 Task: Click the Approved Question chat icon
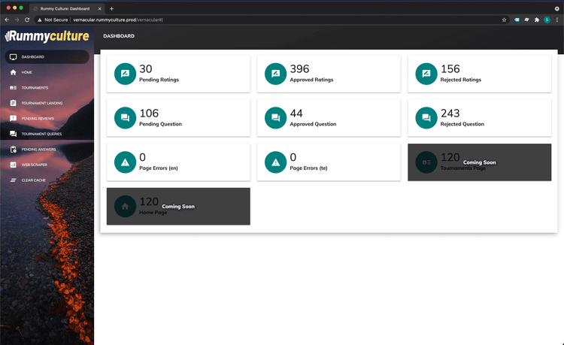click(x=275, y=118)
